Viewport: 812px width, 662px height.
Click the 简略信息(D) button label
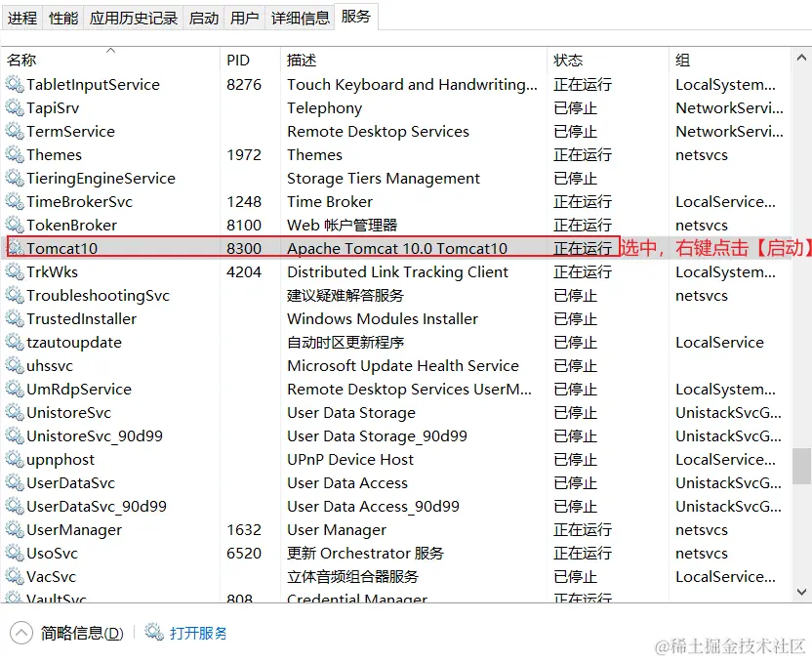coord(82,633)
